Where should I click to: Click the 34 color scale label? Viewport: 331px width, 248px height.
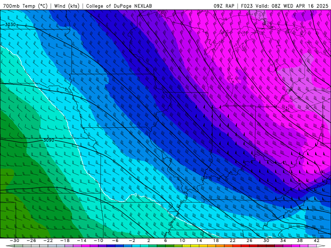[x=283, y=241]
